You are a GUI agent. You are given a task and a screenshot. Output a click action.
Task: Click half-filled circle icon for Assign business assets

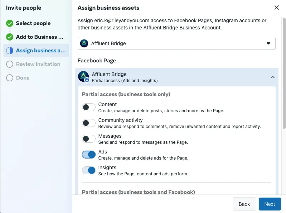pos(10,51)
